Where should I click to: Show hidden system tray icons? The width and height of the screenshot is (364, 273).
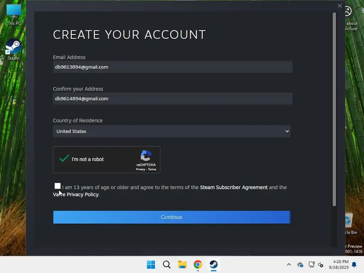tap(289, 264)
